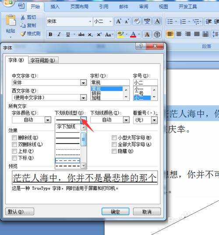
Task: Click the Shrink Font icon
Action: (x=127, y=21)
